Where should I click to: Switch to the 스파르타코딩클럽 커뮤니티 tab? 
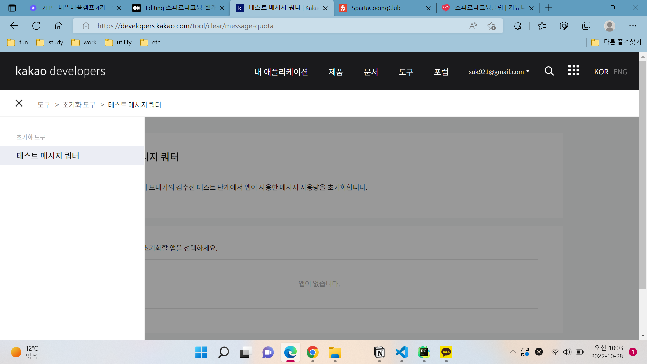(x=488, y=8)
